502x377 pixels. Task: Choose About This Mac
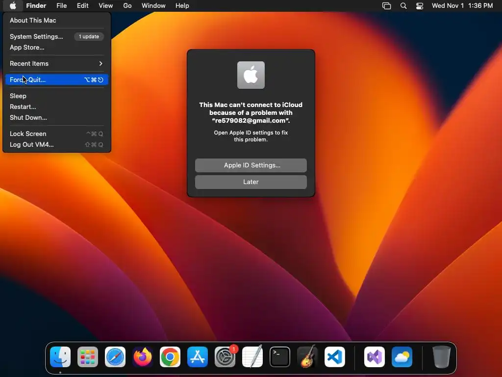(57, 20)
